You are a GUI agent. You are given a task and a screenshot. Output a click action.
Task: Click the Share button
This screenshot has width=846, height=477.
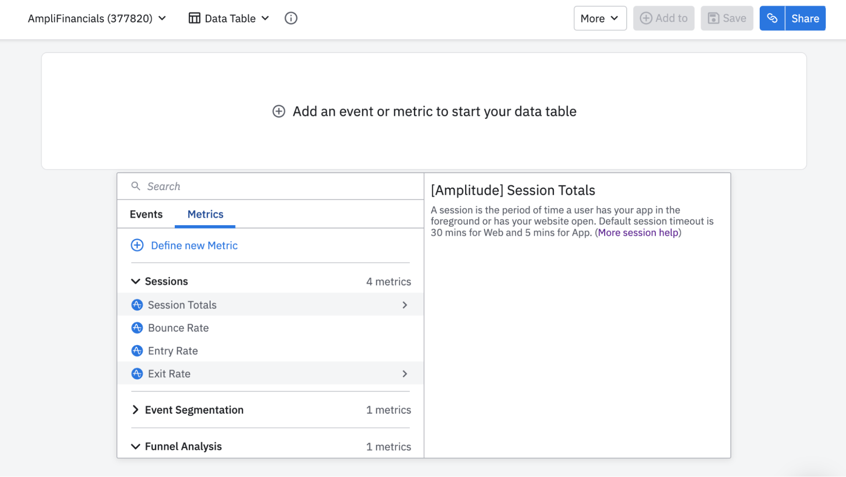(x=805, y=18)
